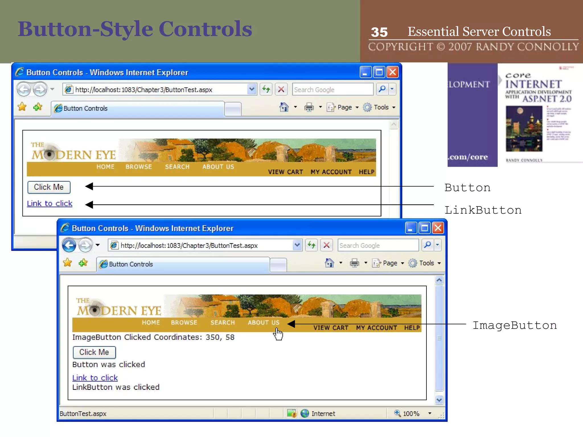Click Search Google field in front window
Viewport: 583px width, 437px height.
click(378, 245)
